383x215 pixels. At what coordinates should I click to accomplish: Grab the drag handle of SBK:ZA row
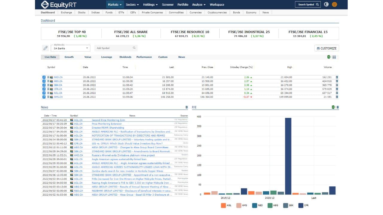click(x=48, y=85)
